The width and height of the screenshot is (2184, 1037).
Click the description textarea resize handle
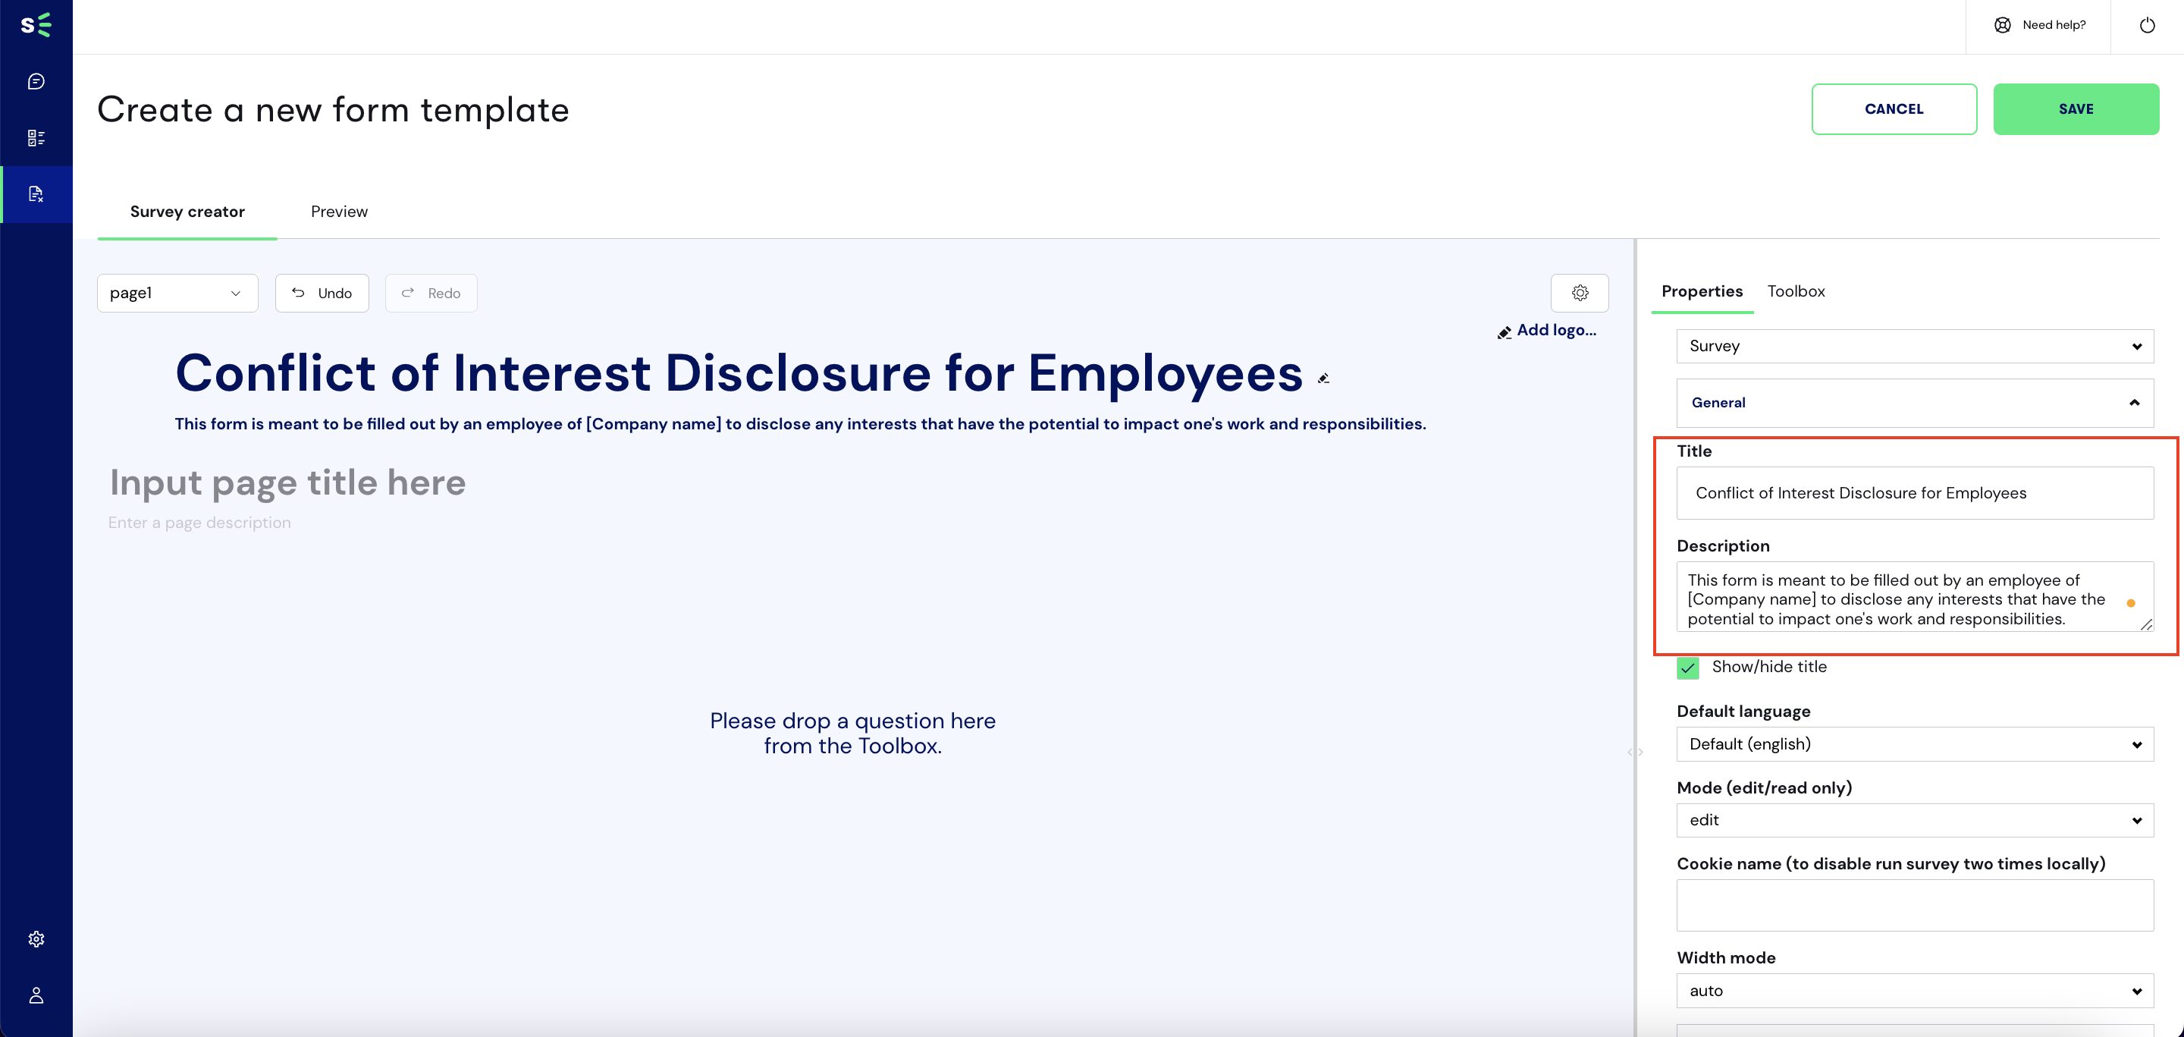point(2146,624)
